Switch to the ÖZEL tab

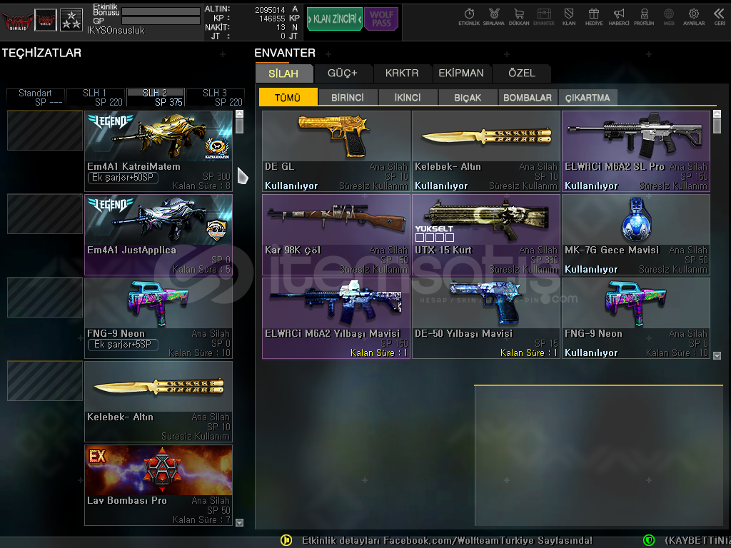[522, 73]
